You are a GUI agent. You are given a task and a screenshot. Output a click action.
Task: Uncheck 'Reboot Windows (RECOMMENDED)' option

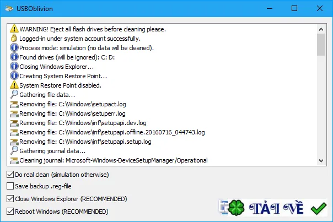point(10,212)
